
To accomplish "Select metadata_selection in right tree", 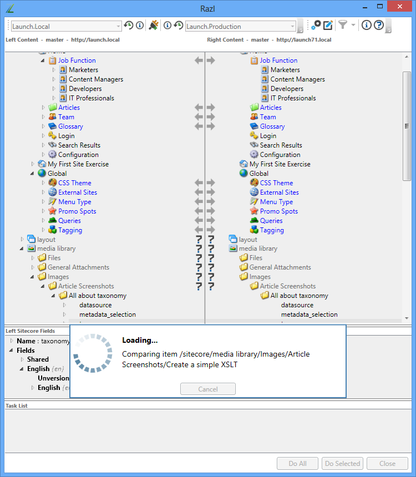I will (x=309, y=314).
